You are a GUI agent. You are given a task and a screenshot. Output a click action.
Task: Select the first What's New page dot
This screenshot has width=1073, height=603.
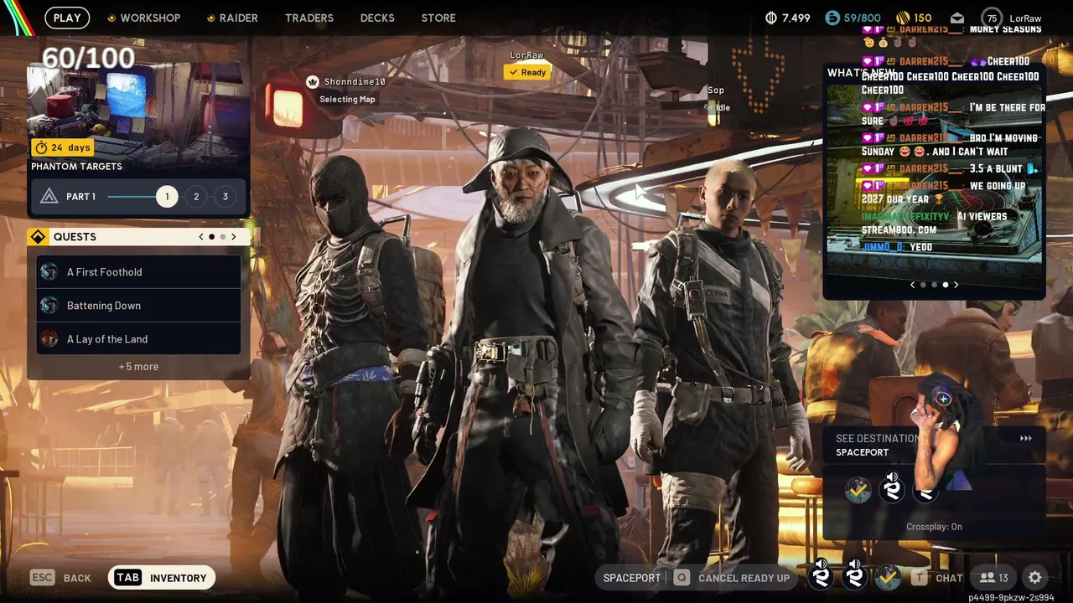pyautogui.click(x=923, y=285)
